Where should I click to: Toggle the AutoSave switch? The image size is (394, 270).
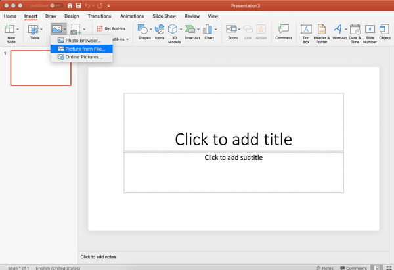[56, 5]
